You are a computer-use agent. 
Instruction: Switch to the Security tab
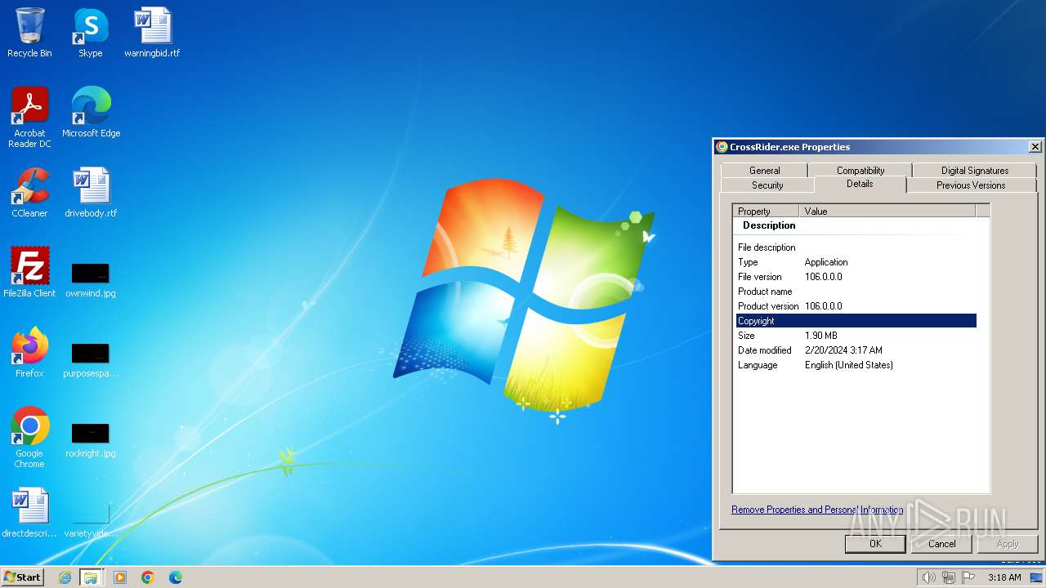(767, 185)
